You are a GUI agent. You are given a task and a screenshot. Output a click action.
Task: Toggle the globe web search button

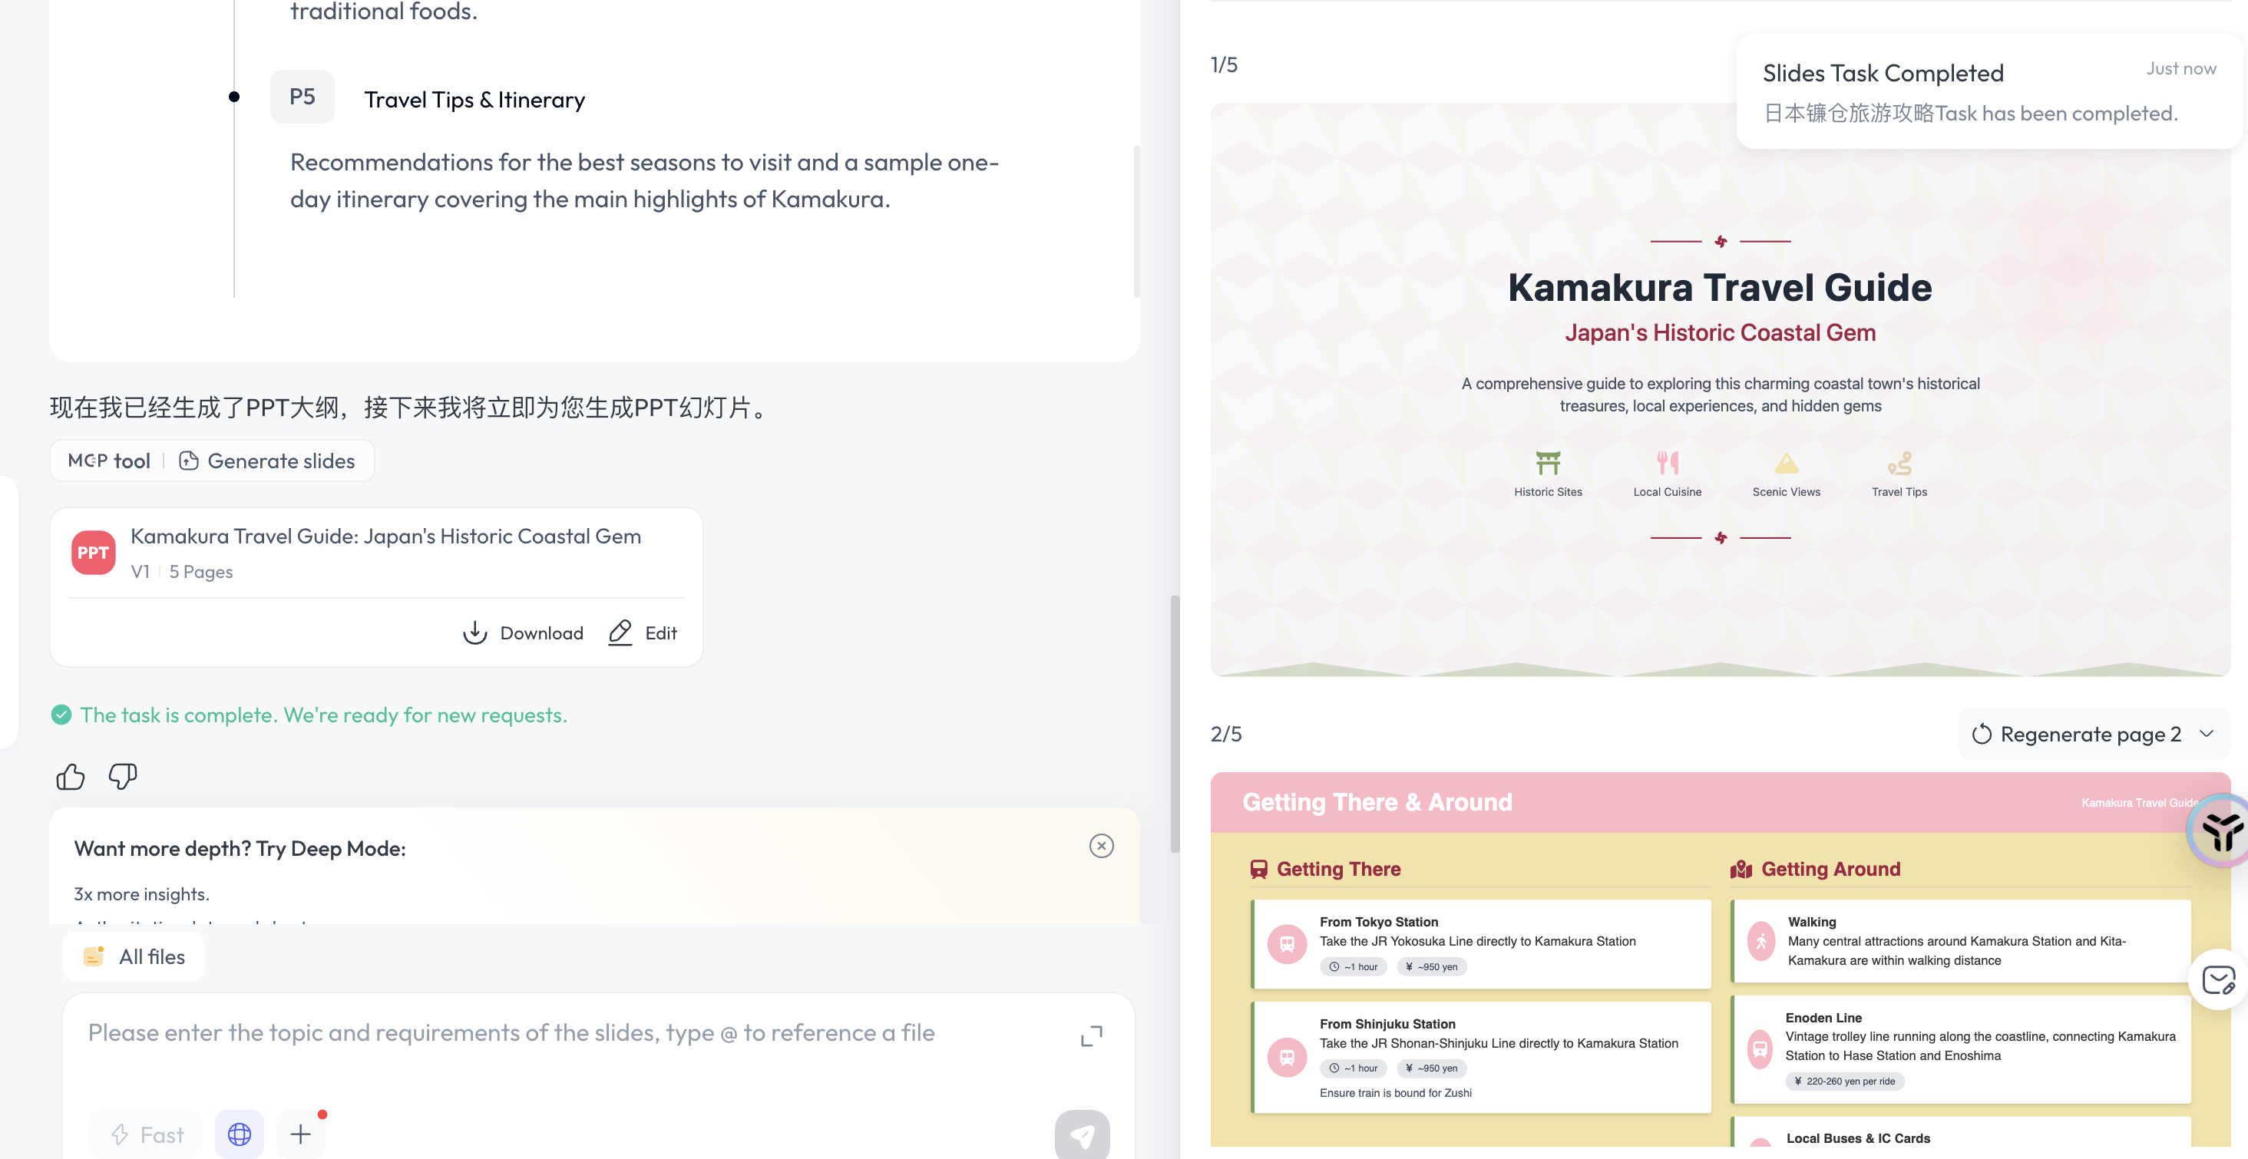pos(239,1134)
